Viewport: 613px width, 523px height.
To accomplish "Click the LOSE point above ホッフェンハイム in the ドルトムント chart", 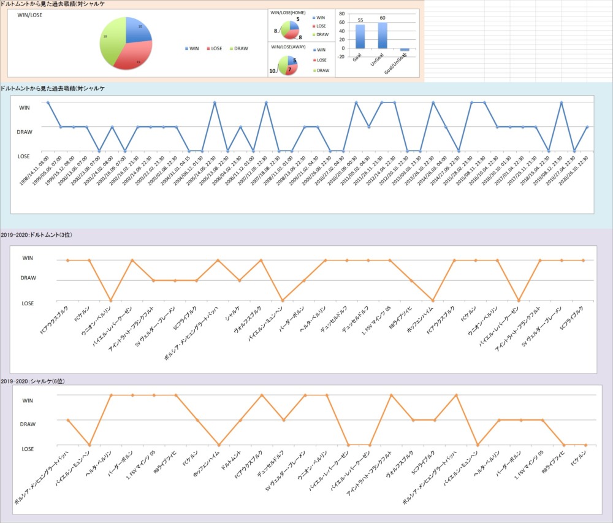I will click(433, 300).
